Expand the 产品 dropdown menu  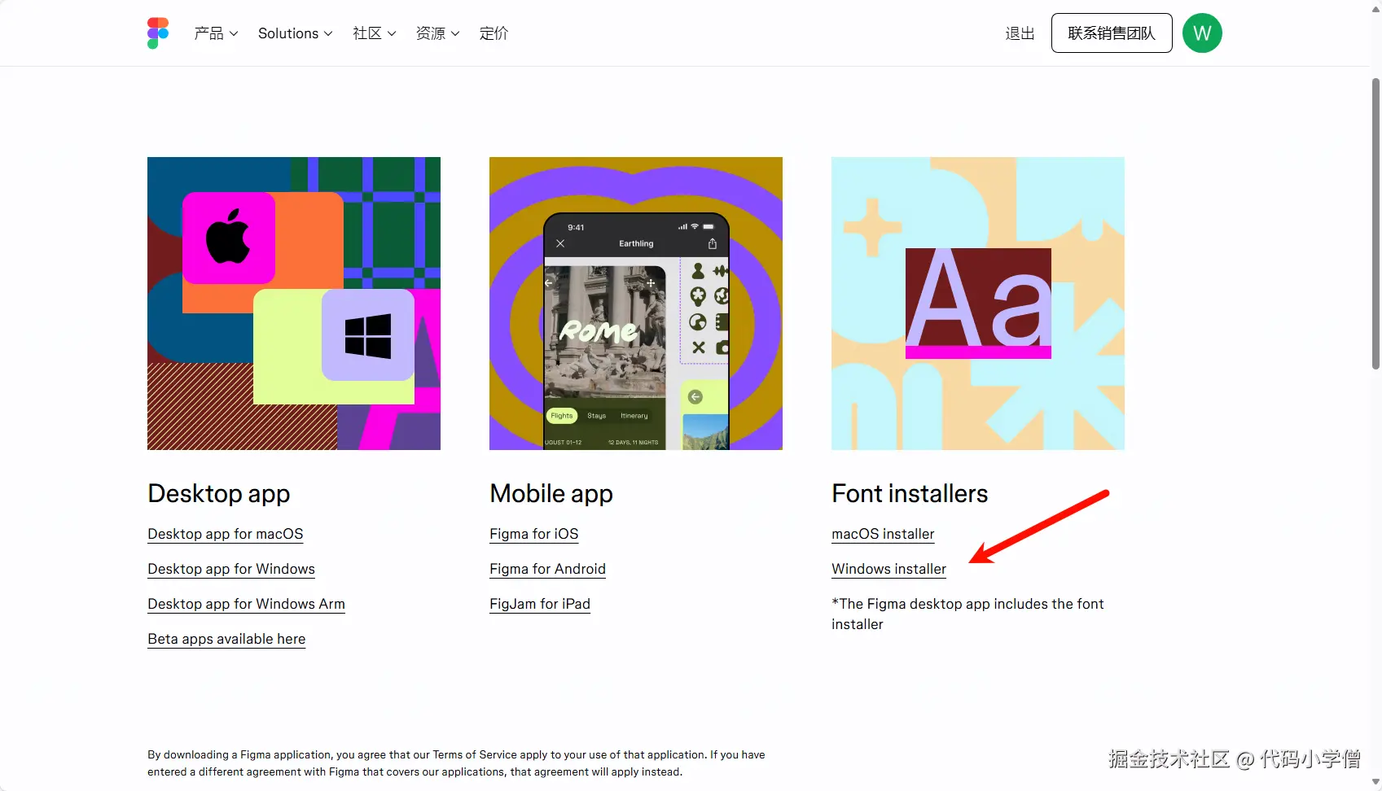click(216, 33)
